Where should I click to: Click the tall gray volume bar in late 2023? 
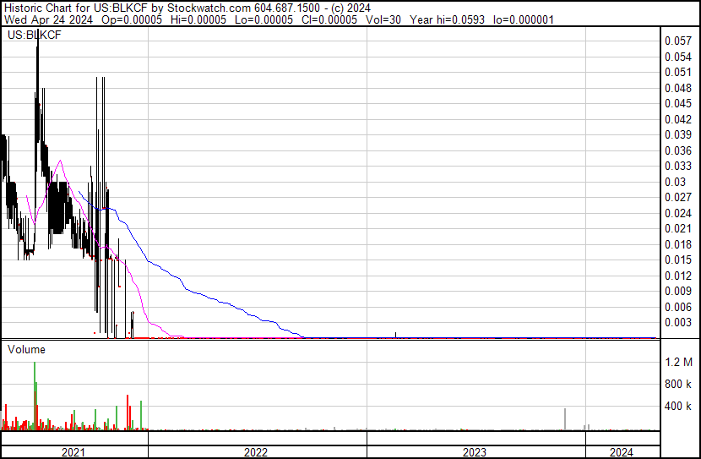click(x=565, y=418)
